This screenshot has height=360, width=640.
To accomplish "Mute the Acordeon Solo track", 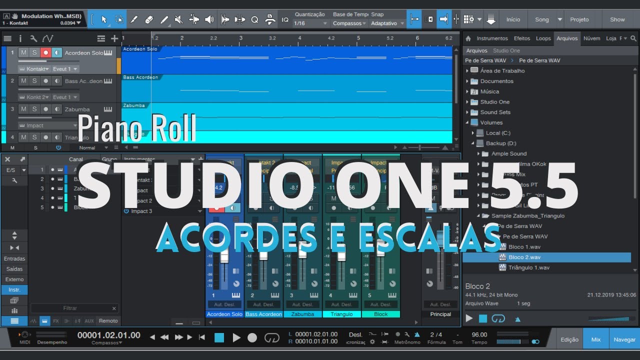I will pyautogui.click(x=23, y=52).
